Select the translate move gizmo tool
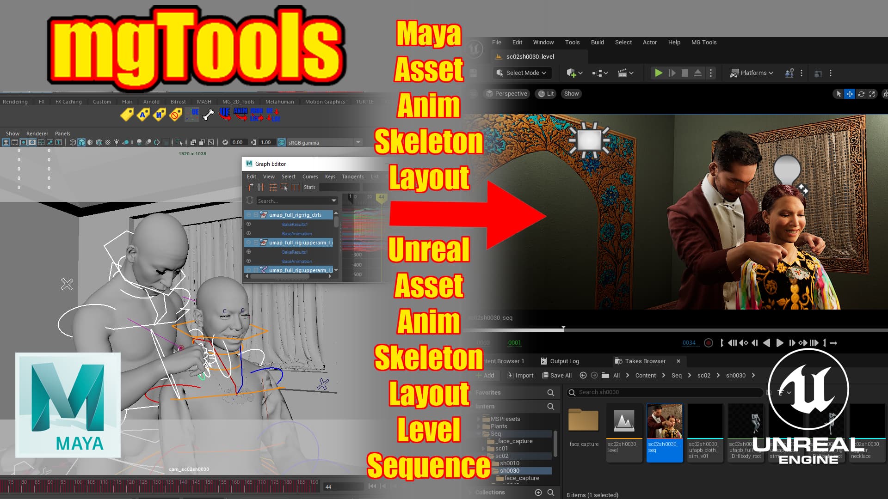The height and width of the screenshot is (499, 888). click(x=850, y=94)
